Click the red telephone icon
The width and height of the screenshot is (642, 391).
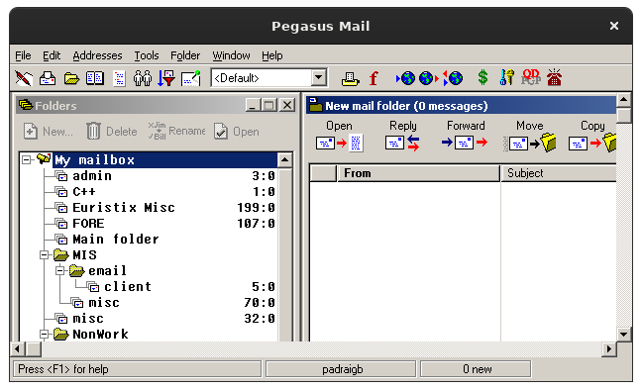[555, 77]
